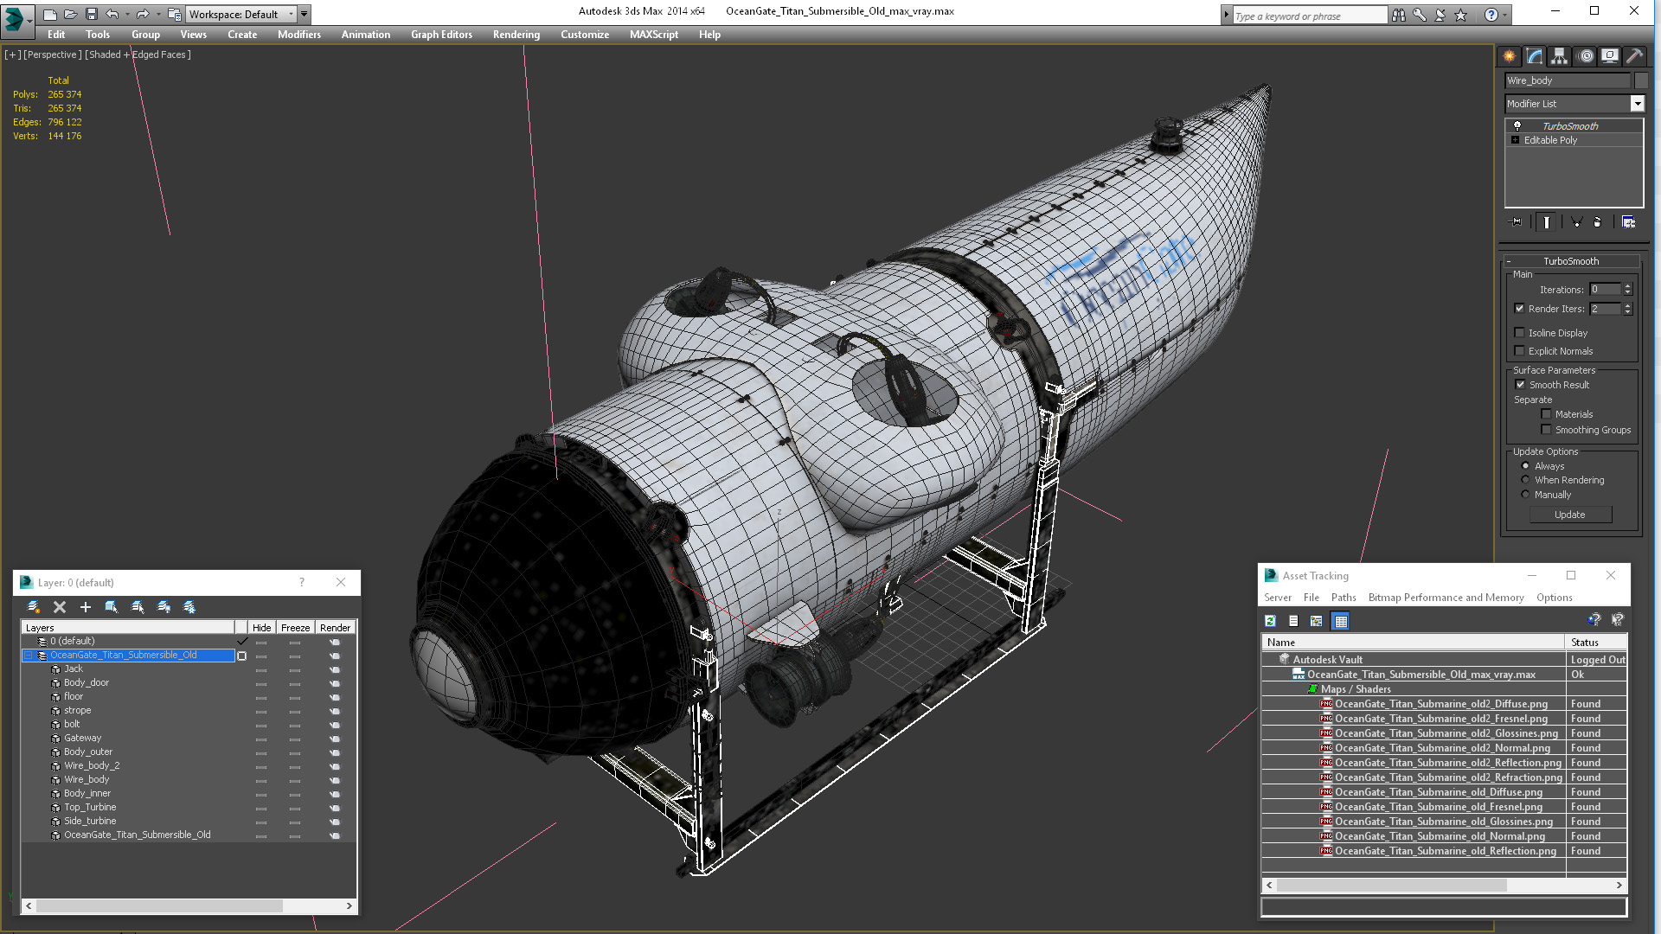
Task: Hide/unhide all layers icon
Action: coord(164,607)
